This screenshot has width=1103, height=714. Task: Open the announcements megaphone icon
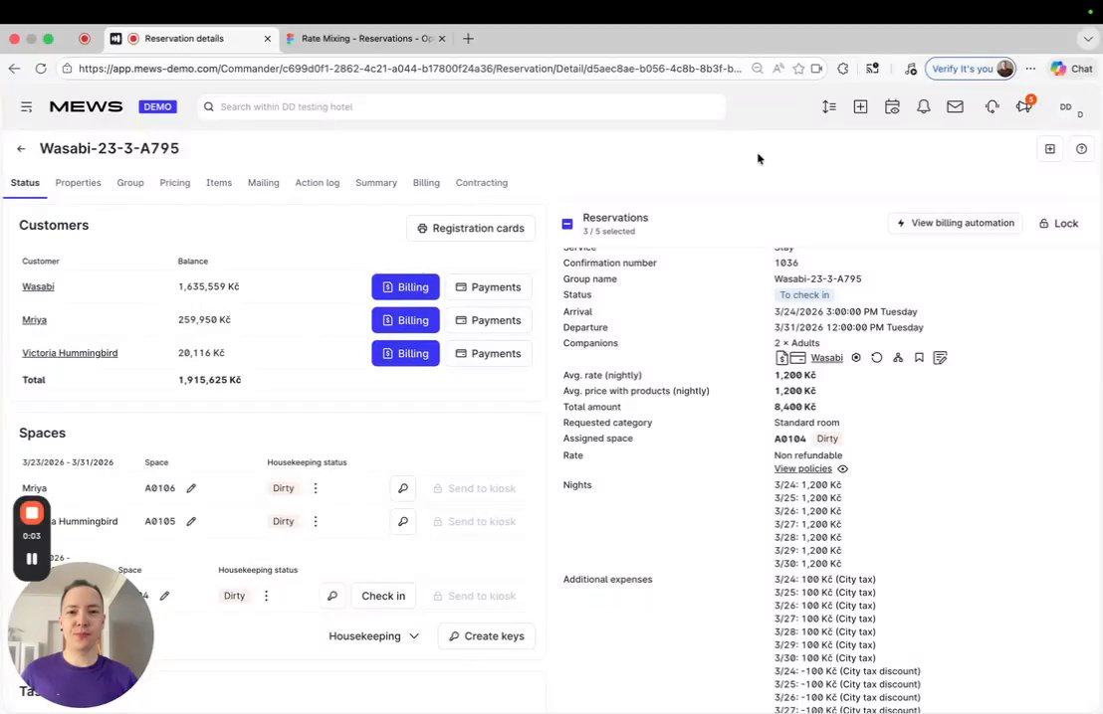click(x=1023, y=106)
